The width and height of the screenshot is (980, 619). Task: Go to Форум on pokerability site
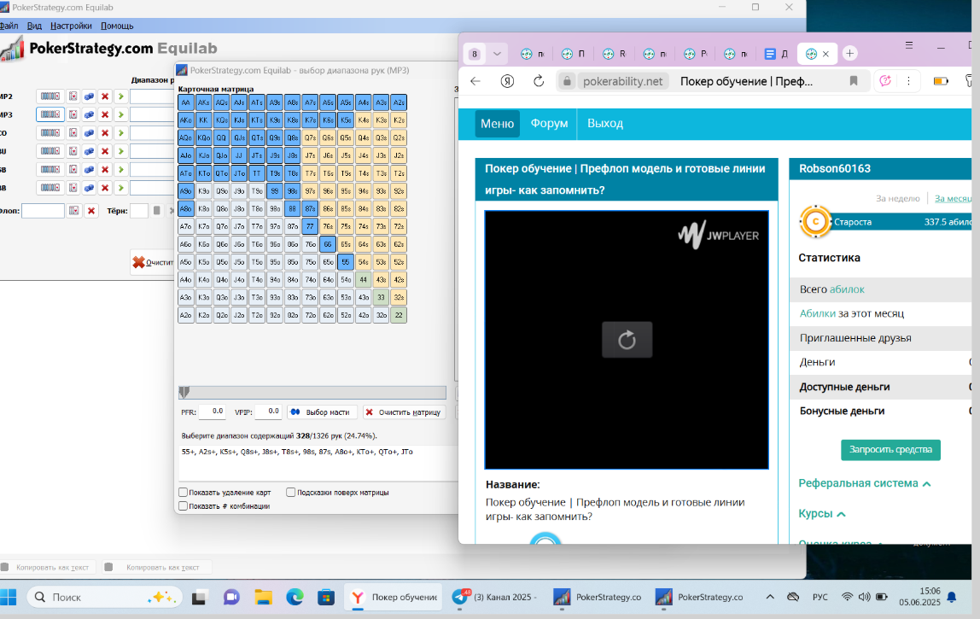click(x=550, y=123)
